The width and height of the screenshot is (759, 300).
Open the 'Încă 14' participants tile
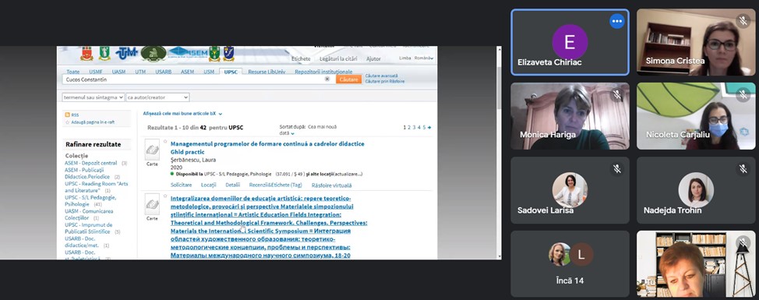570,263
